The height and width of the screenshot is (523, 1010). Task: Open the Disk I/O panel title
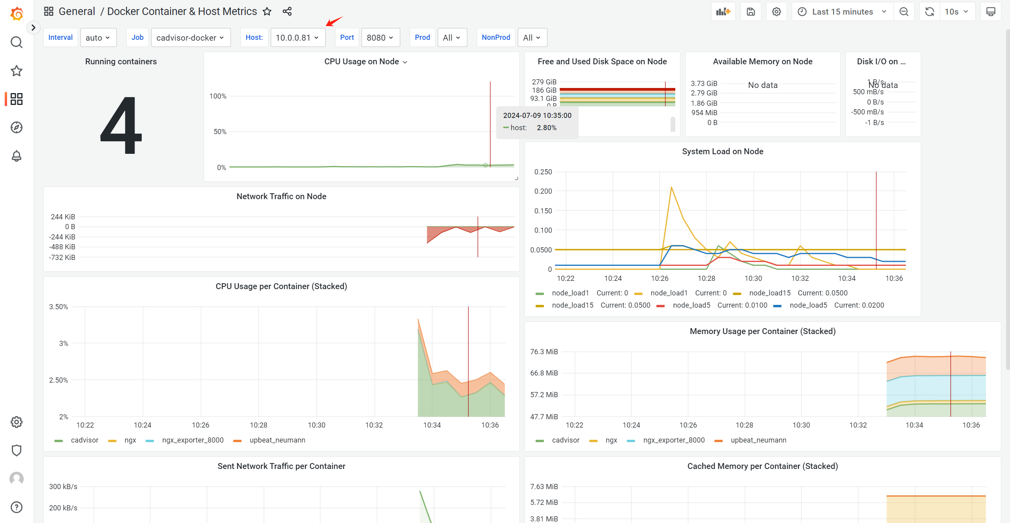pos(881,62)
